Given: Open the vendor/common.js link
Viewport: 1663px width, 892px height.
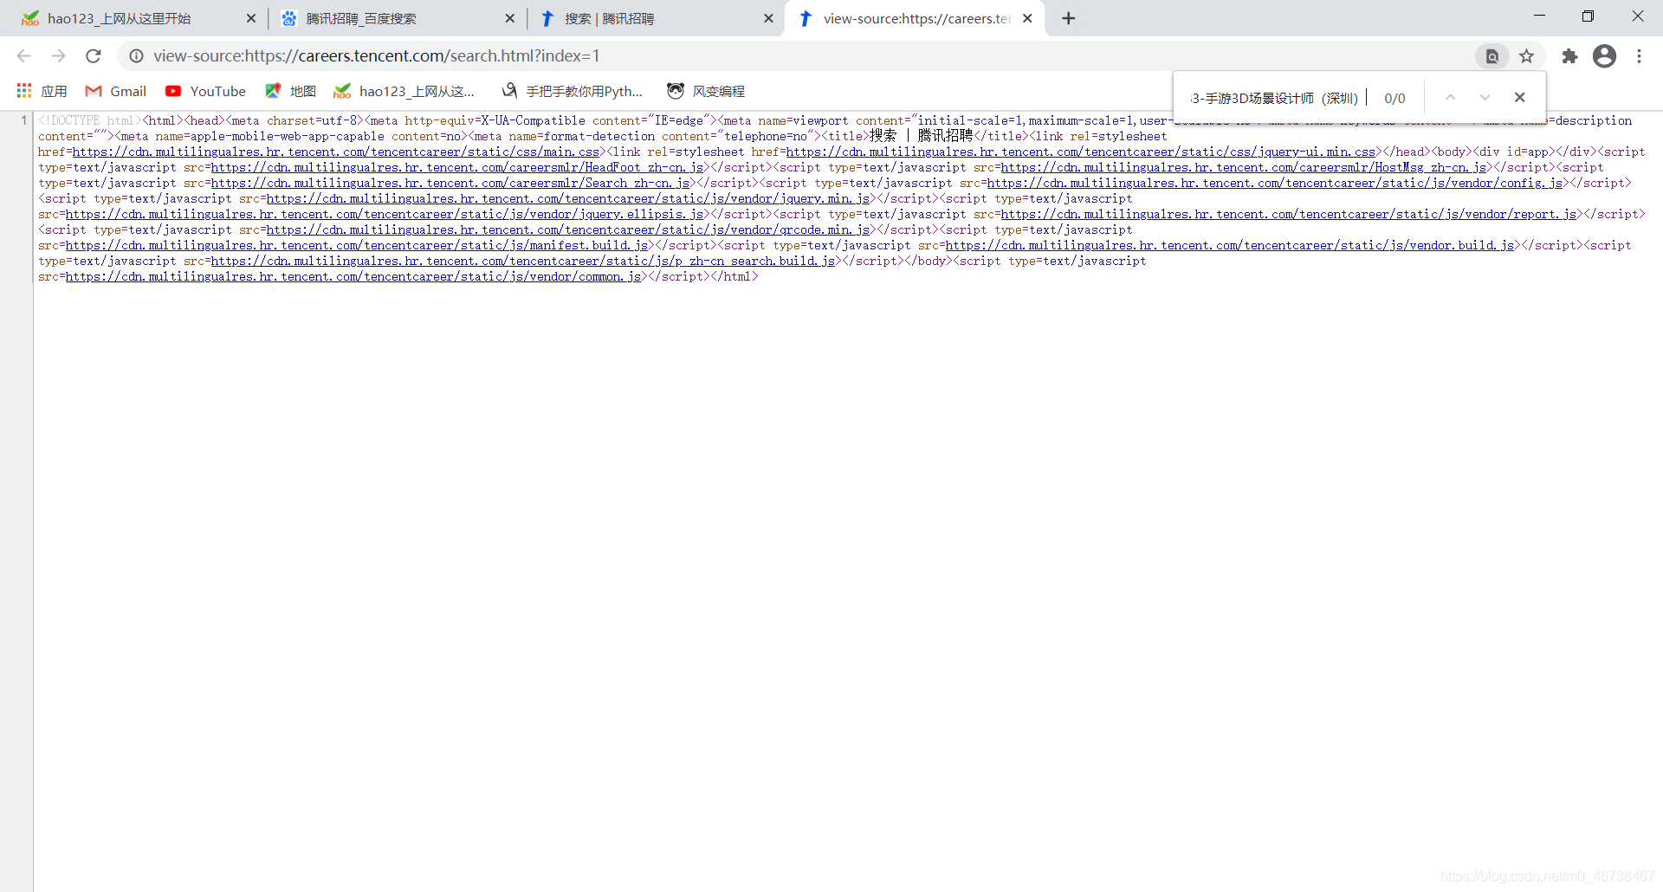Looking at the screenshot, I should (353, 277).
